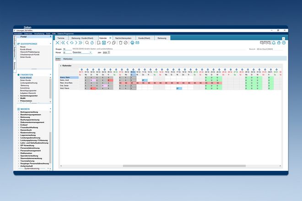Click the 09.12 date column header
The width and height of the screenshot is (302, 201).
pos(133,72)
